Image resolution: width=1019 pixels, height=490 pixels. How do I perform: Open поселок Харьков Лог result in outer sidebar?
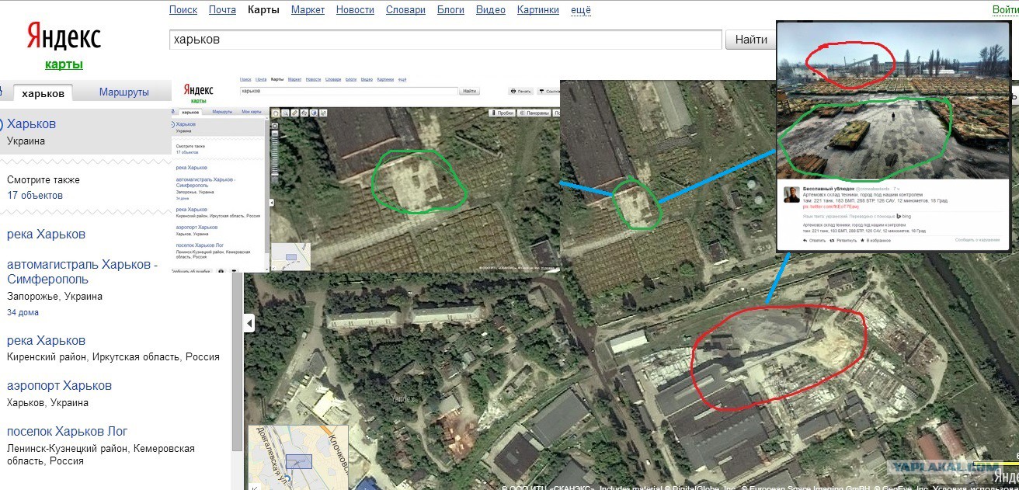(x=67, y=431)
